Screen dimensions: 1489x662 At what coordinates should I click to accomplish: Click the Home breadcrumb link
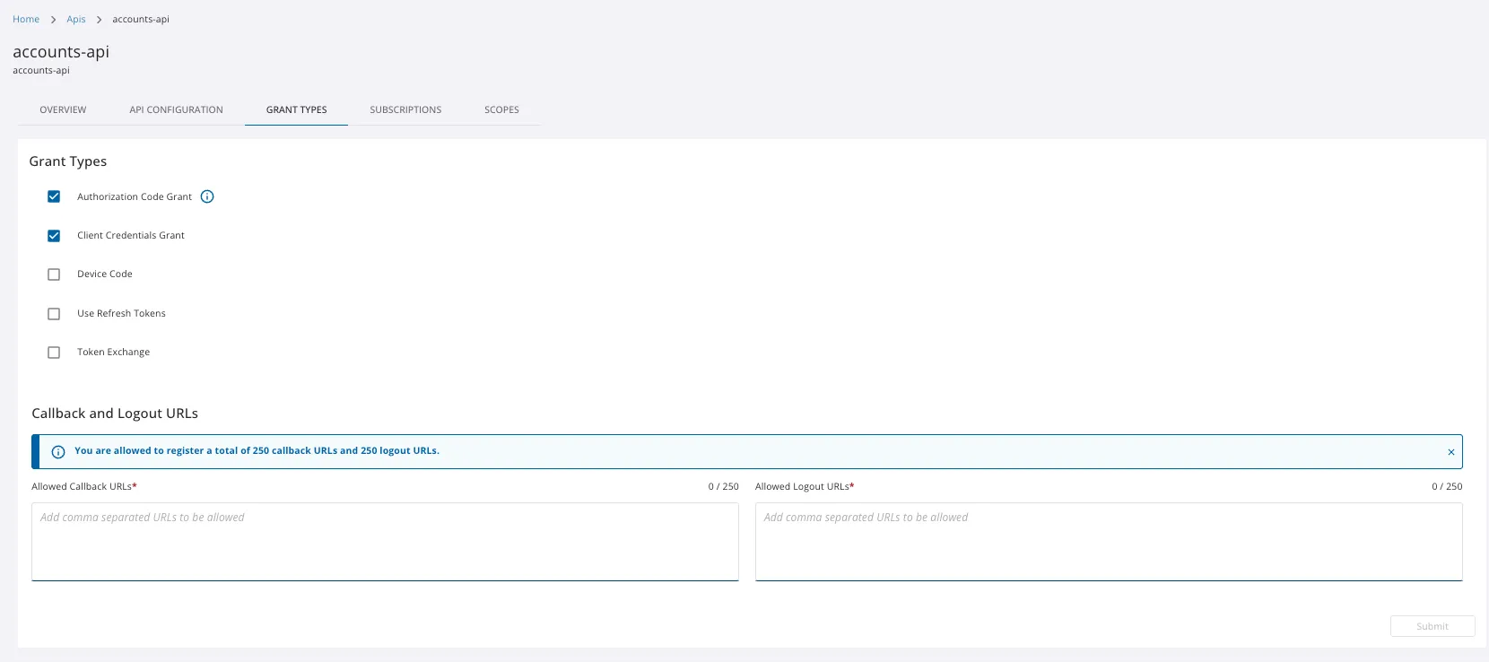(x=26, y=19)
